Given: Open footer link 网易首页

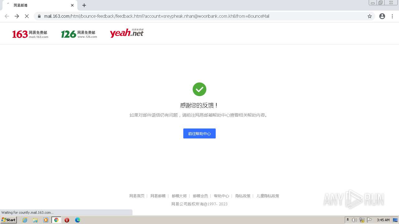Looking at the screenshot, I should tap(137, 196).
